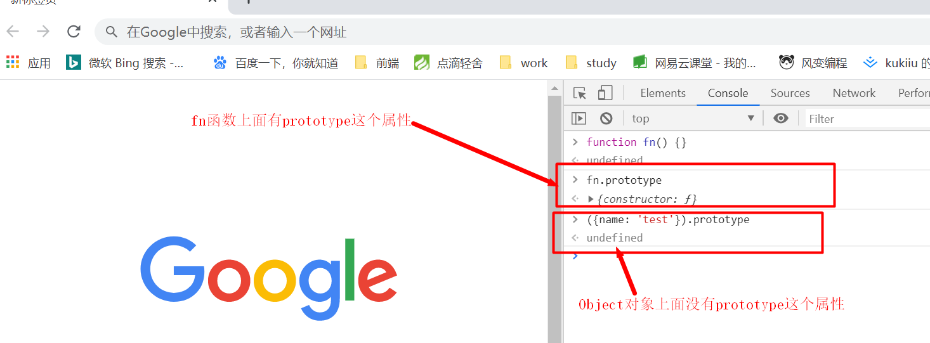Image resolution: width=930 pixels, height=343 pixels.
Task: Click the blue console input prompt line
Action: [747, 256]
